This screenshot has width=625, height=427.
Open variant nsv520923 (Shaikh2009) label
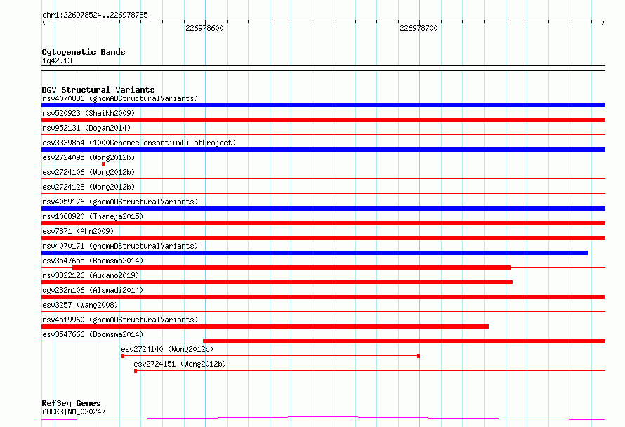pyautogui.click(x=88, y=113)
